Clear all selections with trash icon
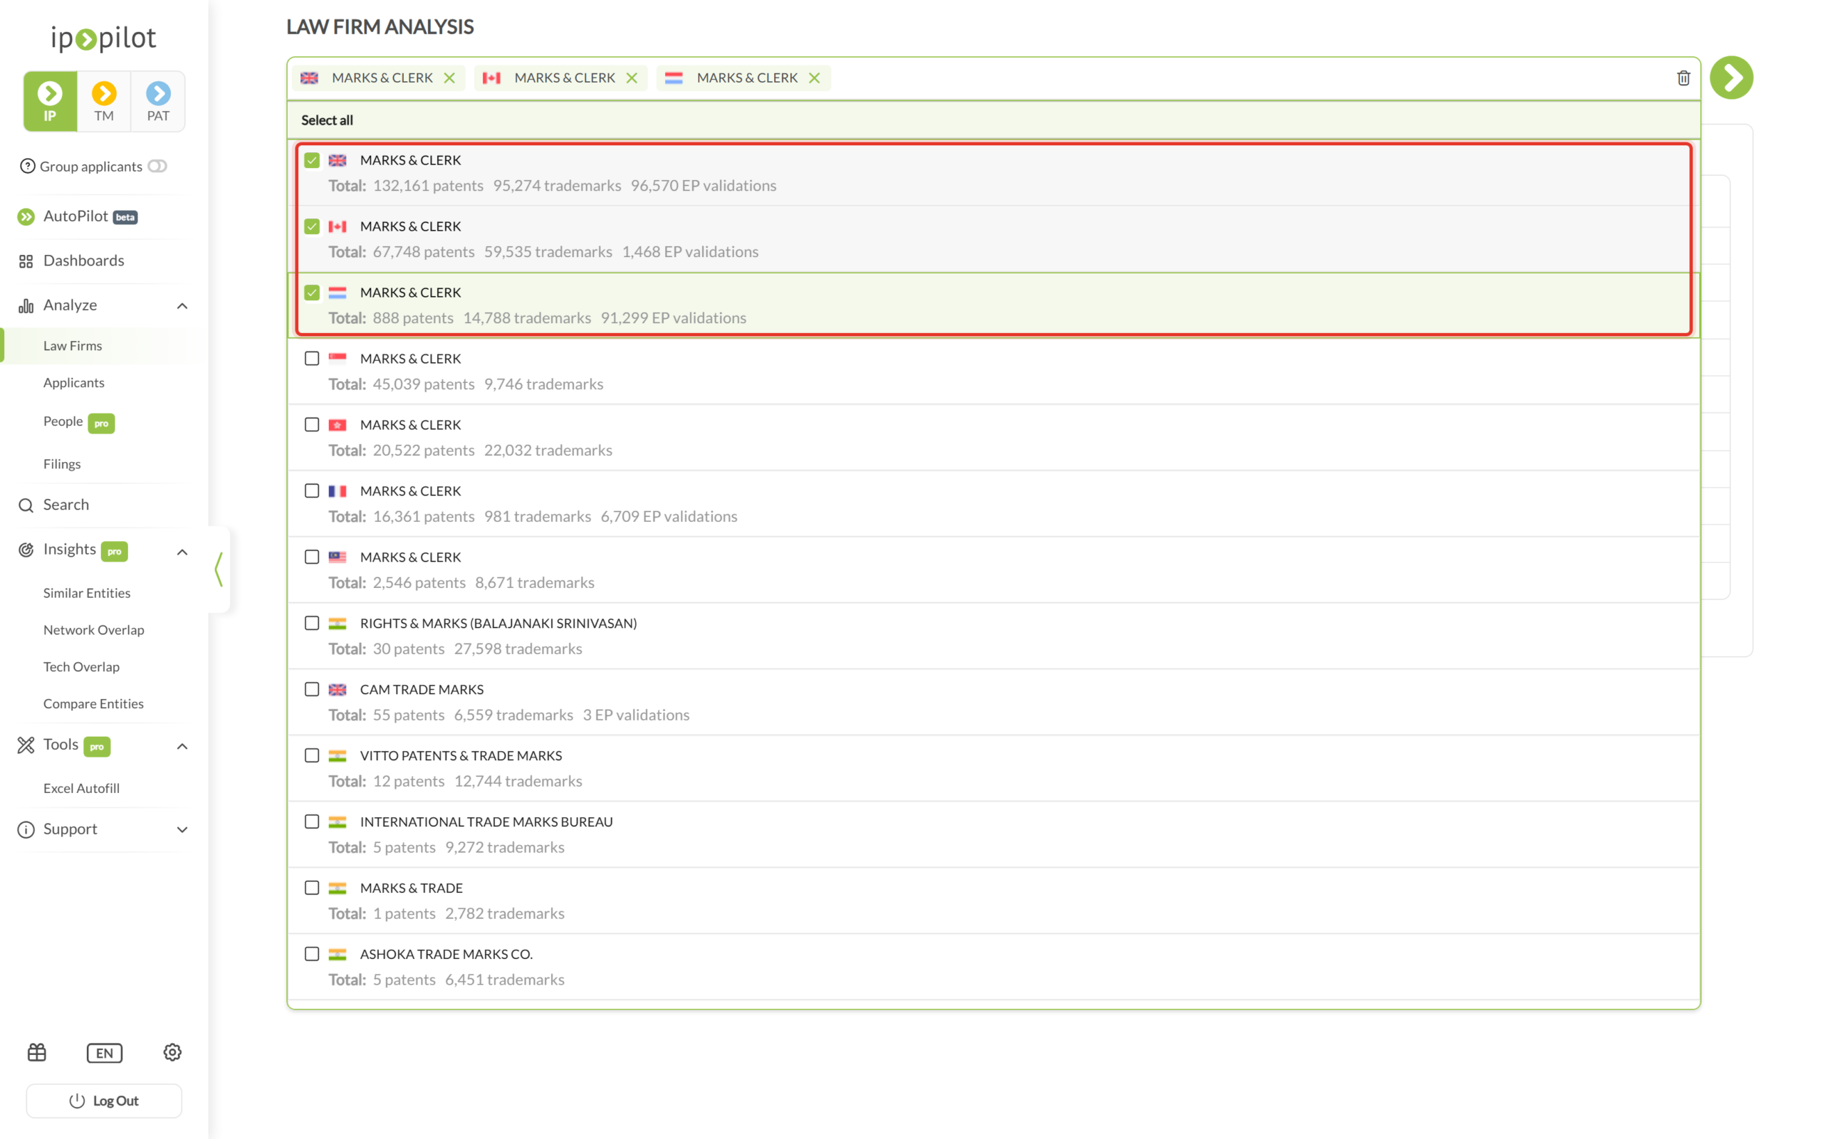1823x1139 pixels. (1683, 78)
